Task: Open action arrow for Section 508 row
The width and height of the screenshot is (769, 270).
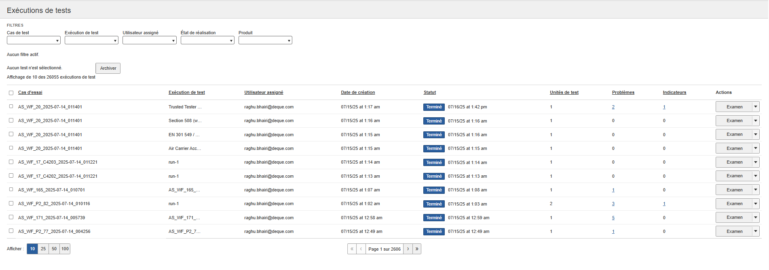Action: 755,120
